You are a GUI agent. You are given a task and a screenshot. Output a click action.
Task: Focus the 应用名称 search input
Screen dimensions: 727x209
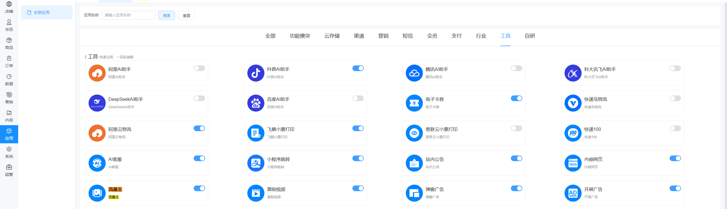coord(129,15)
